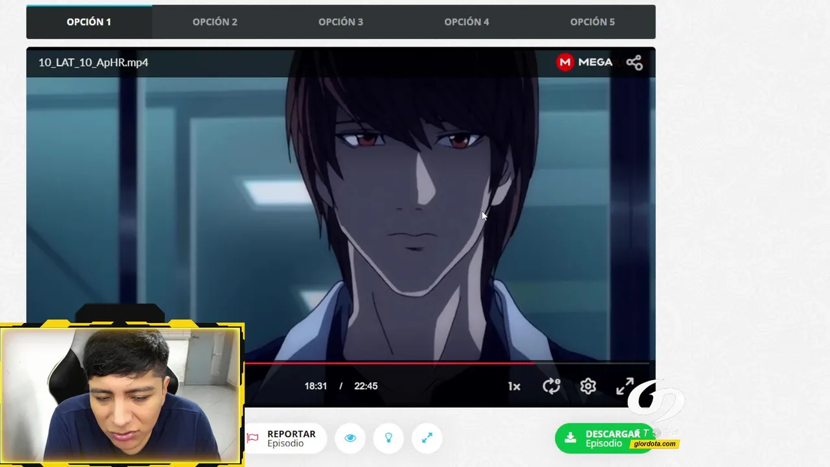Toggle the loop/repeat icon
Image resolution: width=830 pixels, height=467 pixels.
tap(551, 386)
